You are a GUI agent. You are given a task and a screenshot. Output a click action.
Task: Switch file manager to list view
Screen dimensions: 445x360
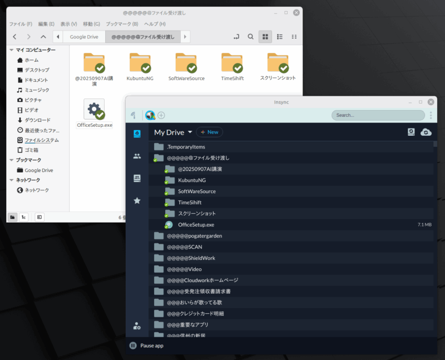280,37
